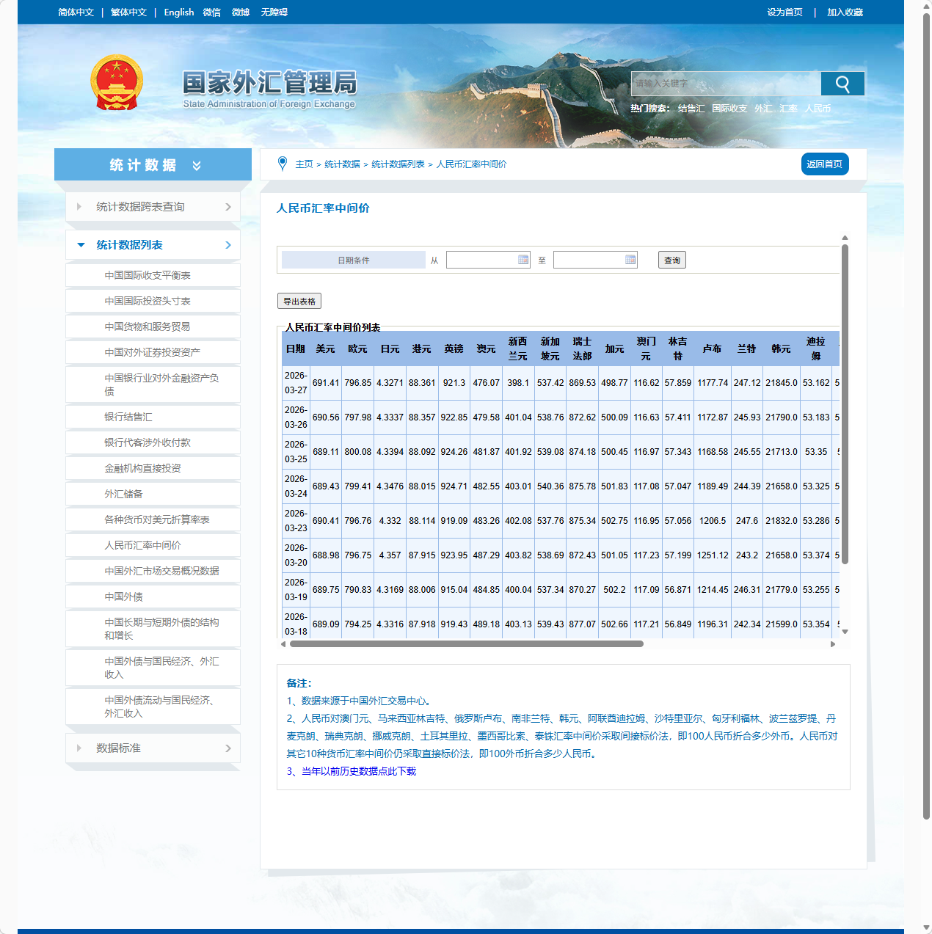
Task: Switch language to English
Action: point(178,12)
